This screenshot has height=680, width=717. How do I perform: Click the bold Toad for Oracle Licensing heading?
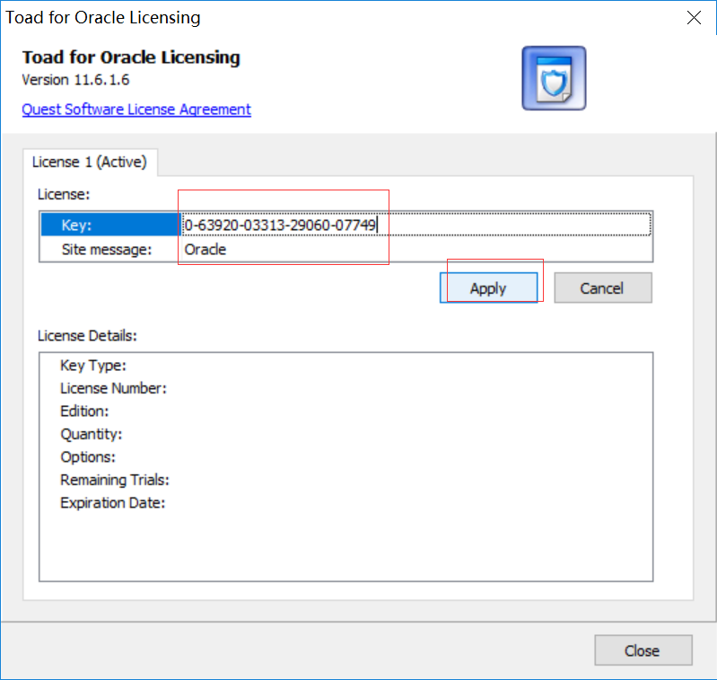[131, 57]
